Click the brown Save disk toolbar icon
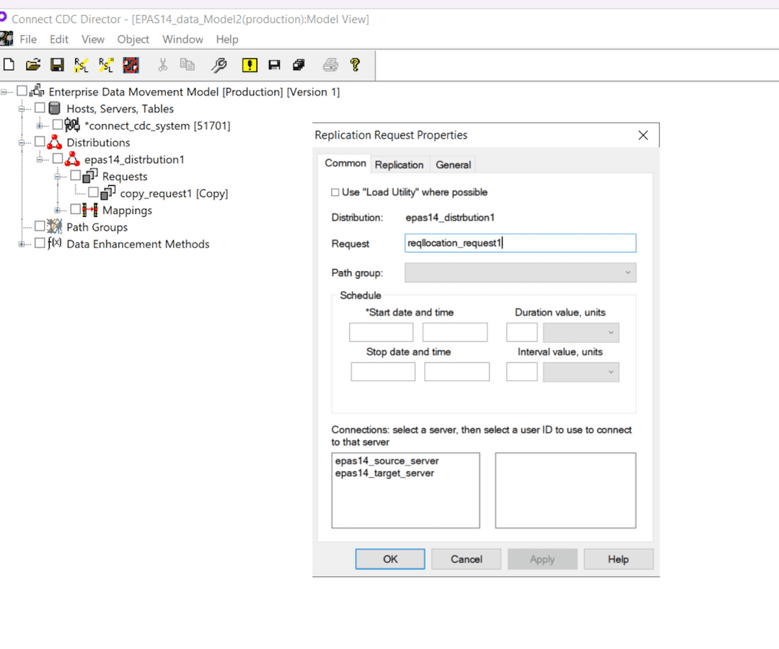 point(57,66)
